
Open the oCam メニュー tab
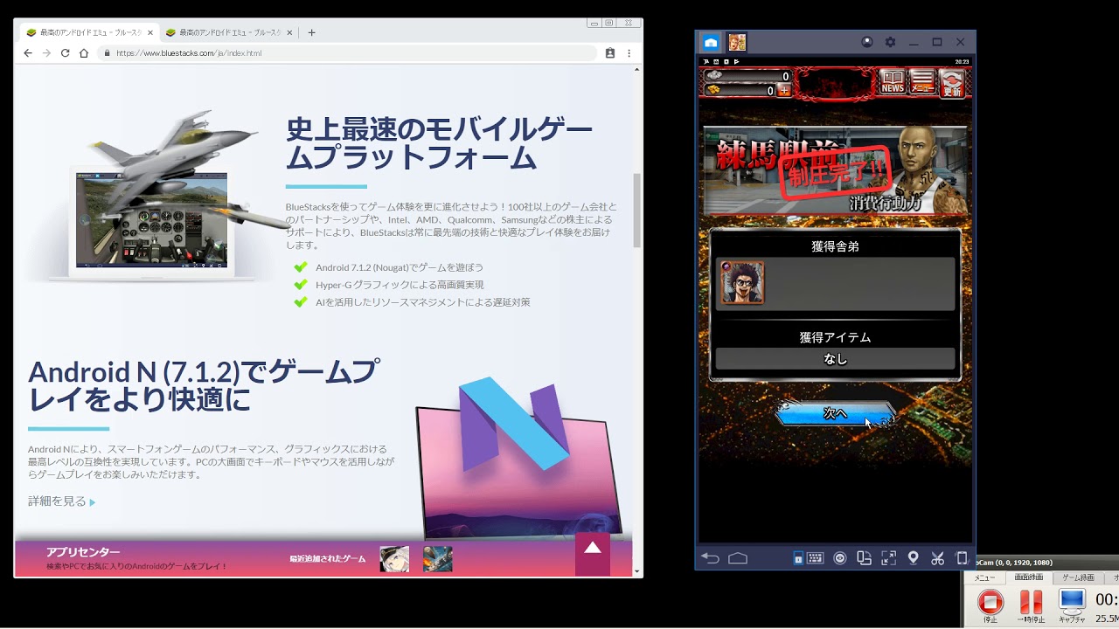985,577
